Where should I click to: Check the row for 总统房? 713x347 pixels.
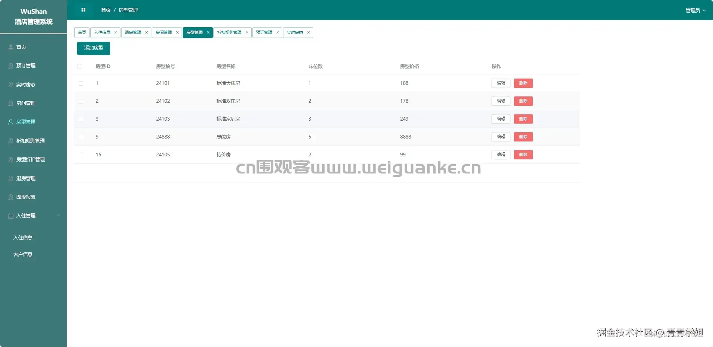click(81, 137)
